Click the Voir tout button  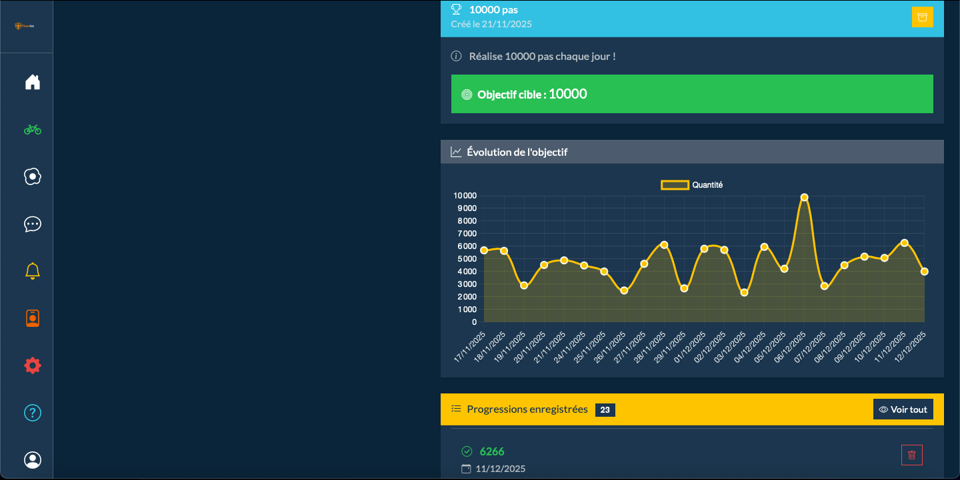903,409
